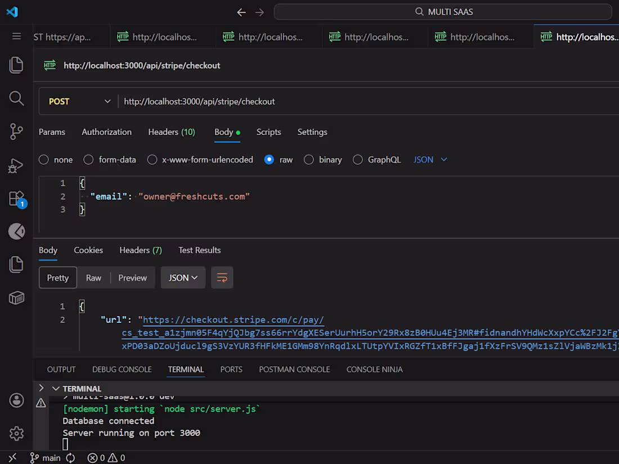Collapse the TERMINAL section chevron

click(56, 389)
